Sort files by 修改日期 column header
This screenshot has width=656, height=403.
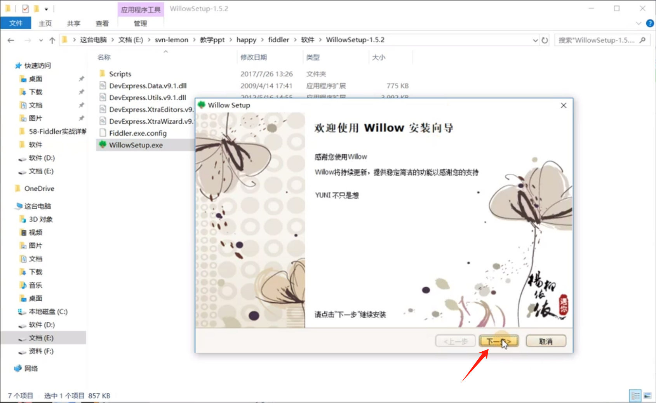254,58
